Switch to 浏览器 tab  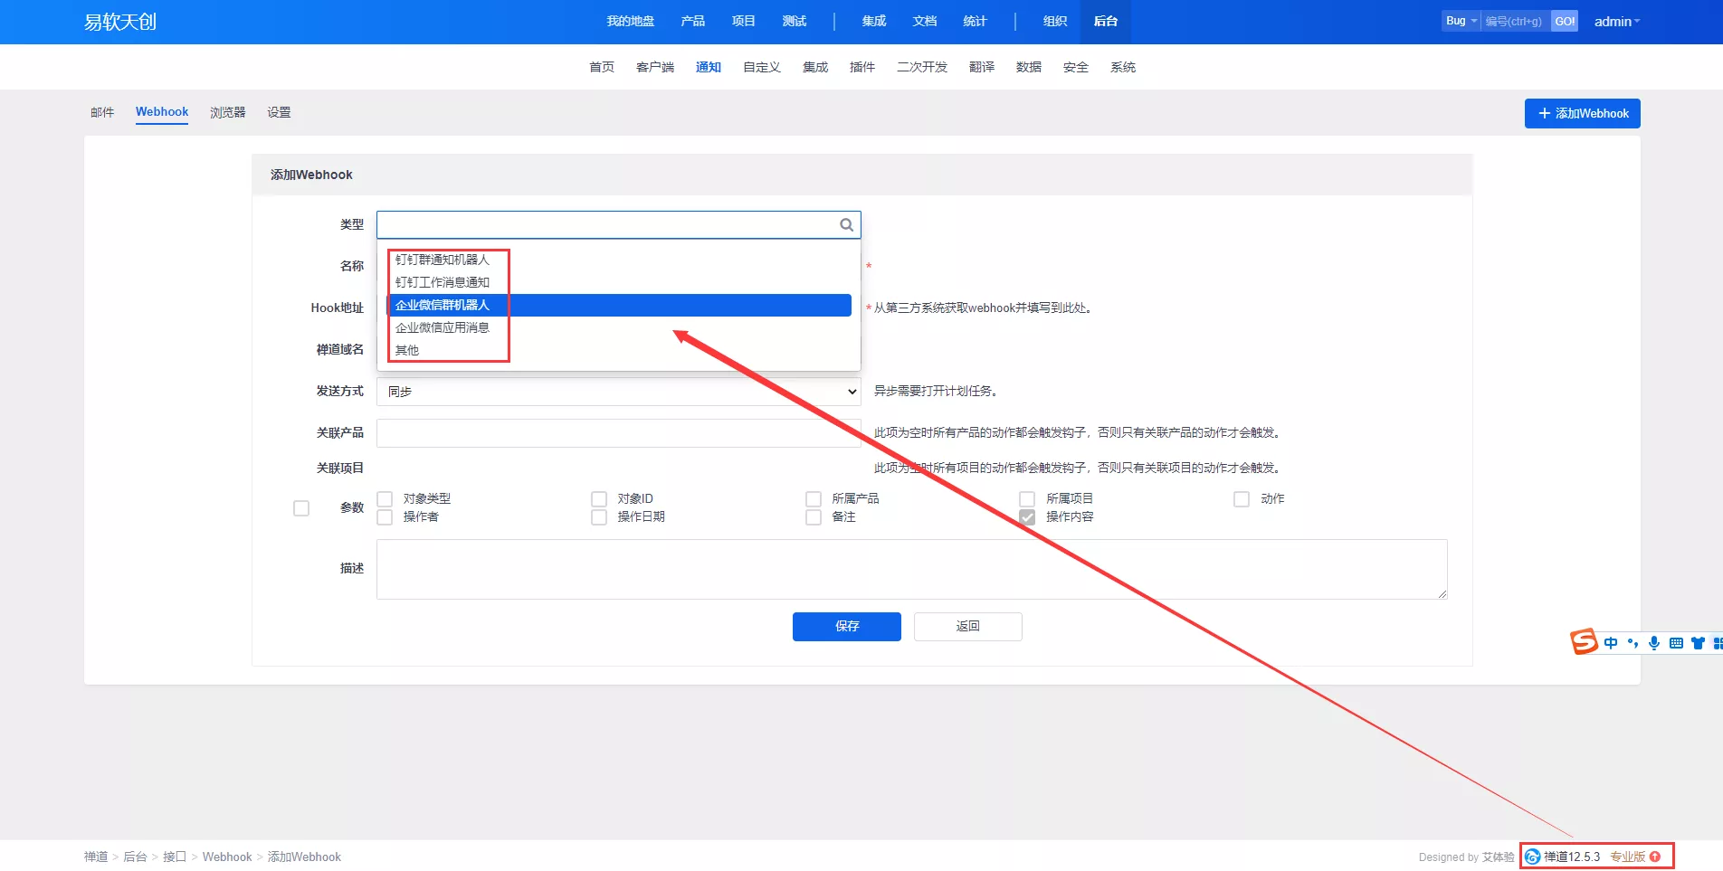[x=228, y=112]
